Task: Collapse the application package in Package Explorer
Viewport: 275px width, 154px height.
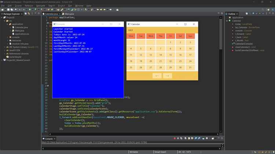Action: [x=8, y=24]
